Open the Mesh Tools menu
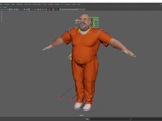The height and width of the screenshot is (121, 162). click(28, 4)
